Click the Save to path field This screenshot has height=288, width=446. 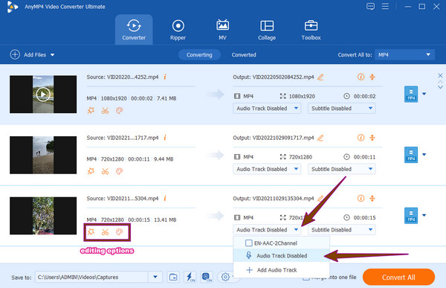pos(91,277)
